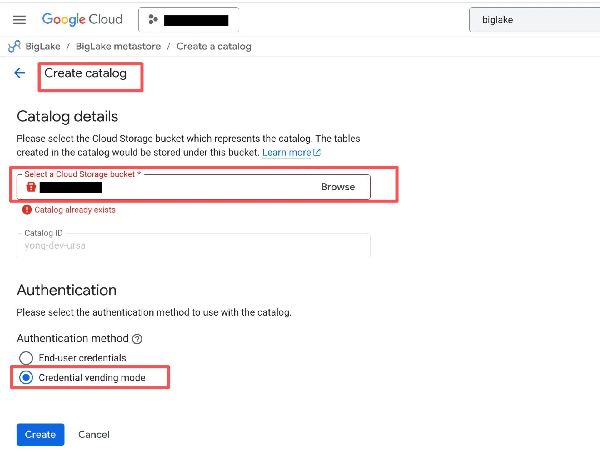
Task: Select End-user credentials radio button
Action: coord(26,358)
